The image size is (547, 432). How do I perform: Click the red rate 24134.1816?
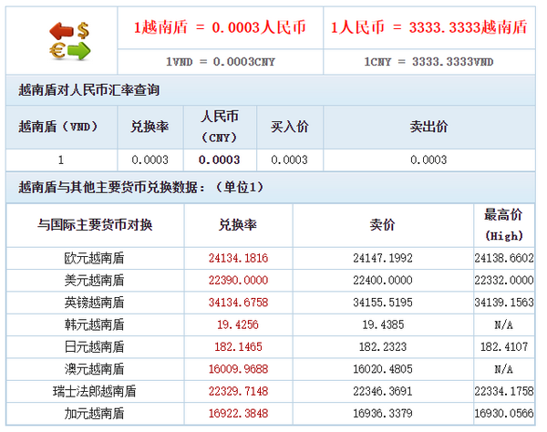[238, 259]
